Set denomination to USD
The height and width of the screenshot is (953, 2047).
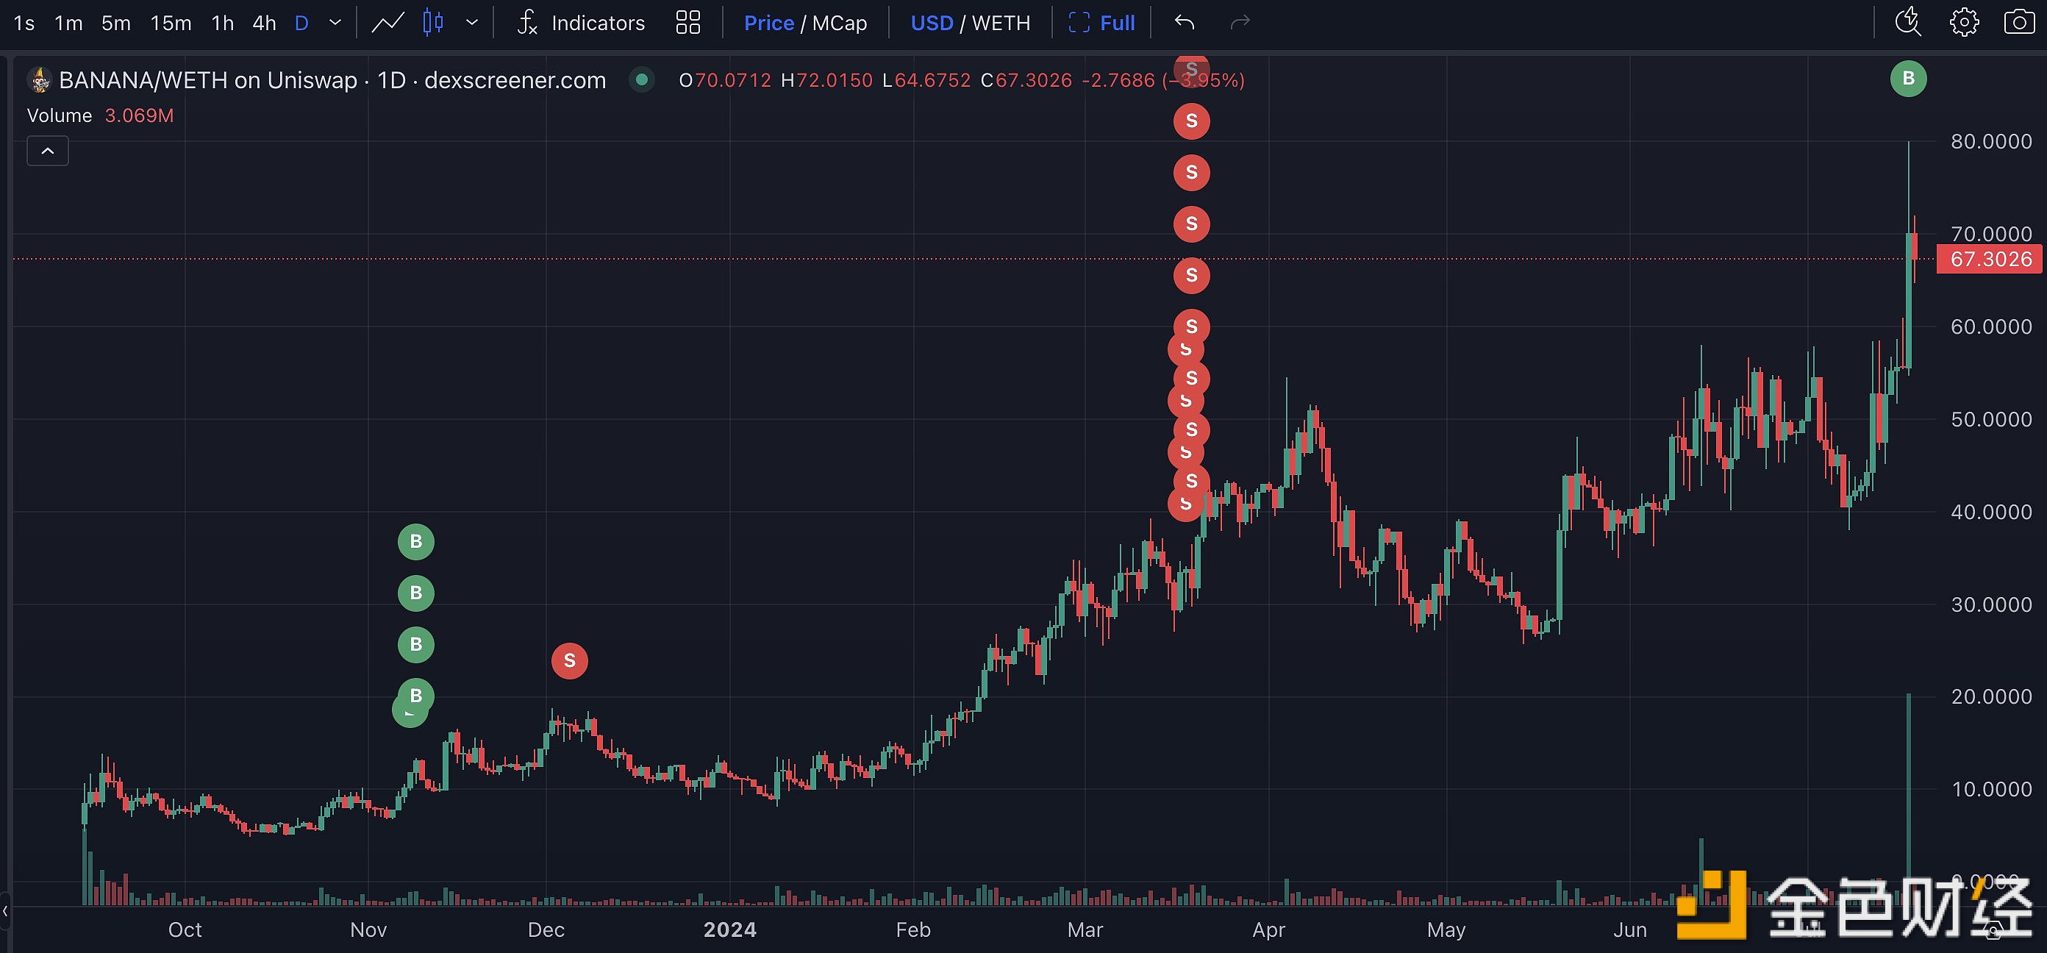932,23
